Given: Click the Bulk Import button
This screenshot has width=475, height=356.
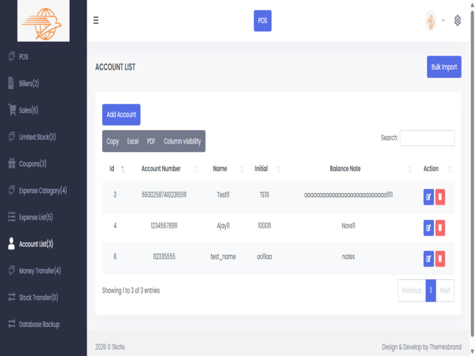Looking at the screenshot, I should 444,67.
